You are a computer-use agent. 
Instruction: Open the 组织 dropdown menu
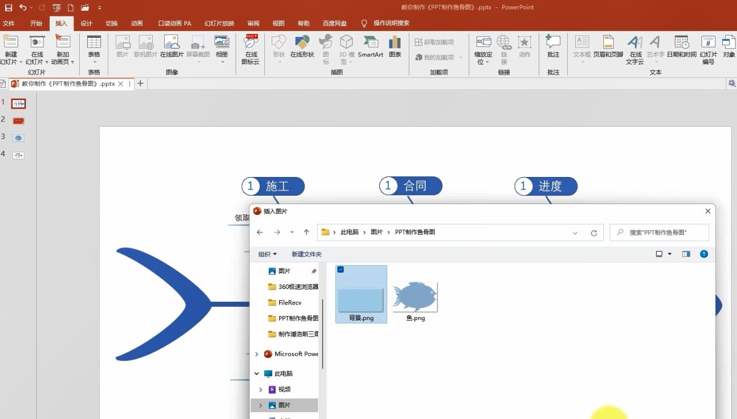pyautogui.click(x=267, y=254)
